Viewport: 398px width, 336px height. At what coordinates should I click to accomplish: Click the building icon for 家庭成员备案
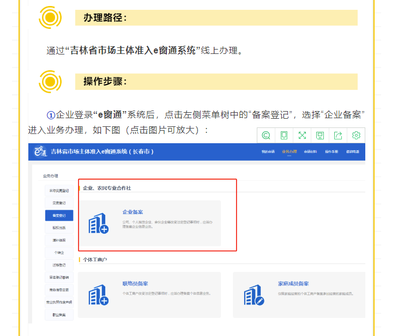(254, 295)
